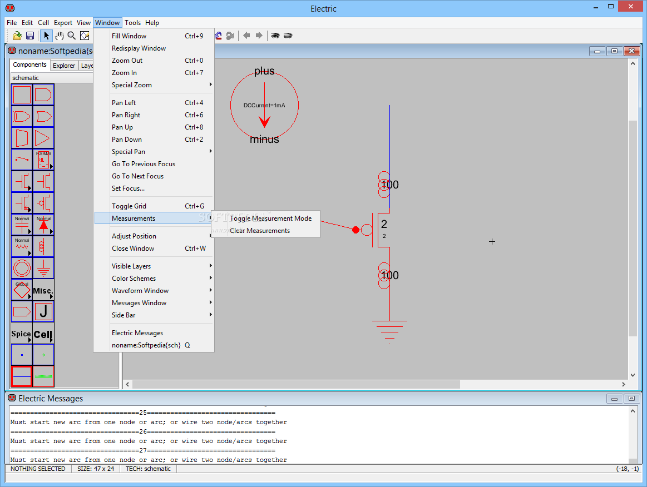Viewport: 647px width, 487px height.
Task: Choose Close Window menu entry
Action: point(154,249)
